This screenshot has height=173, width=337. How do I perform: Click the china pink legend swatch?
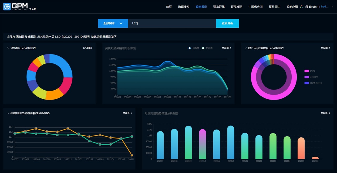[x=306, y=71]
